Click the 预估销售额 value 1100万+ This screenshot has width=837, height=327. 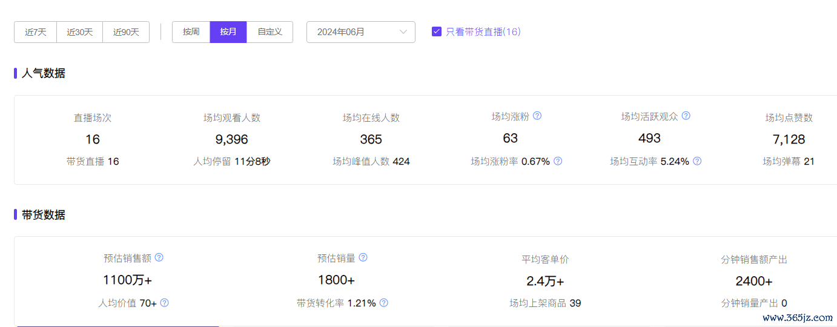127,280
